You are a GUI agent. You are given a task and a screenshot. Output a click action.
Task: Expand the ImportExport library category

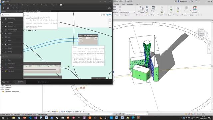pyautogui.click(x=12, y=30)
